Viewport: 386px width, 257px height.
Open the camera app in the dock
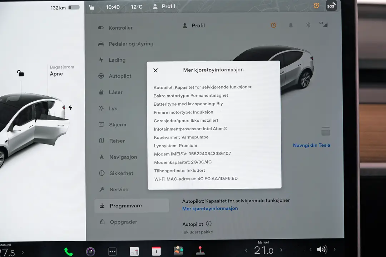click(x=90, y=252)
